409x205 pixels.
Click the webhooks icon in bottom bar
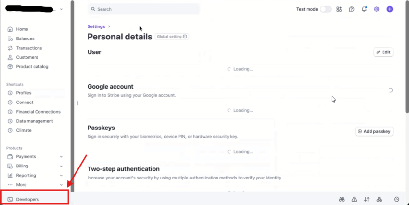tap(379, 199)
